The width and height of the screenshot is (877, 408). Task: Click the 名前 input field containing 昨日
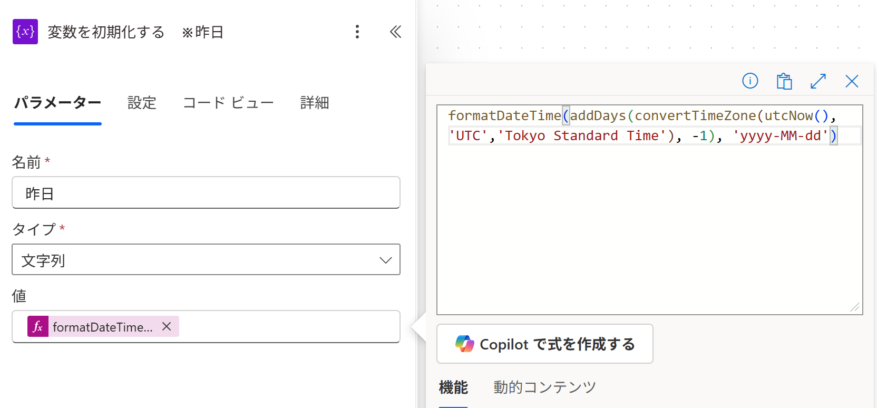tap(206, 193)
